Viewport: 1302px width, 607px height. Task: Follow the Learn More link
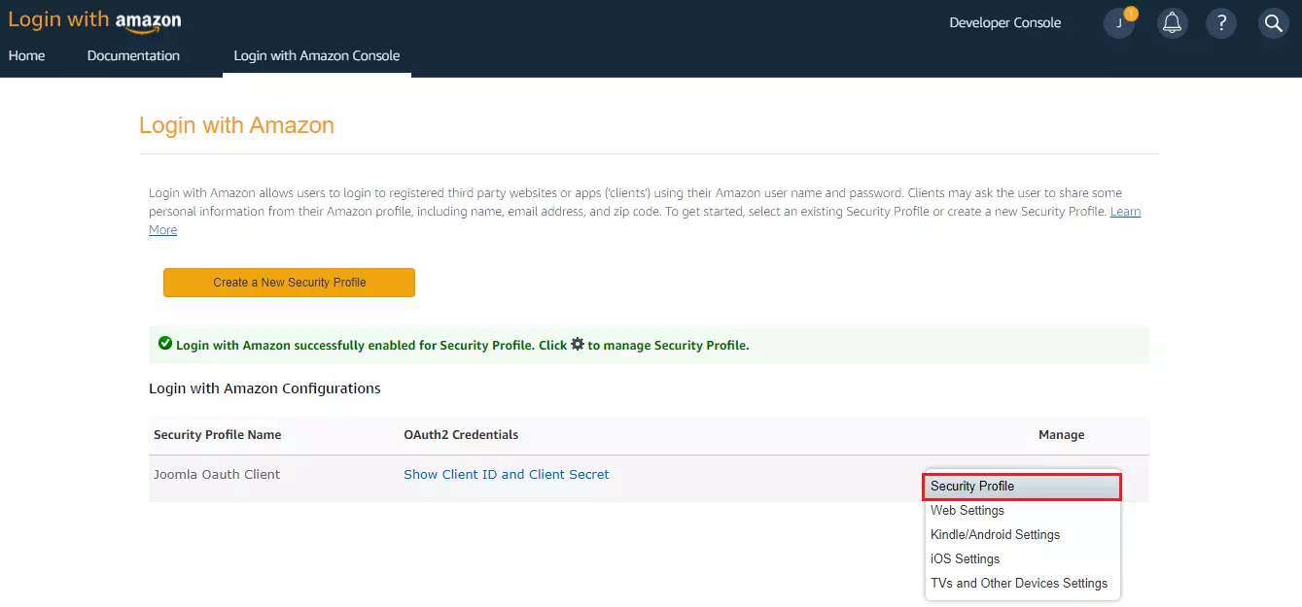coord(1125,212)
